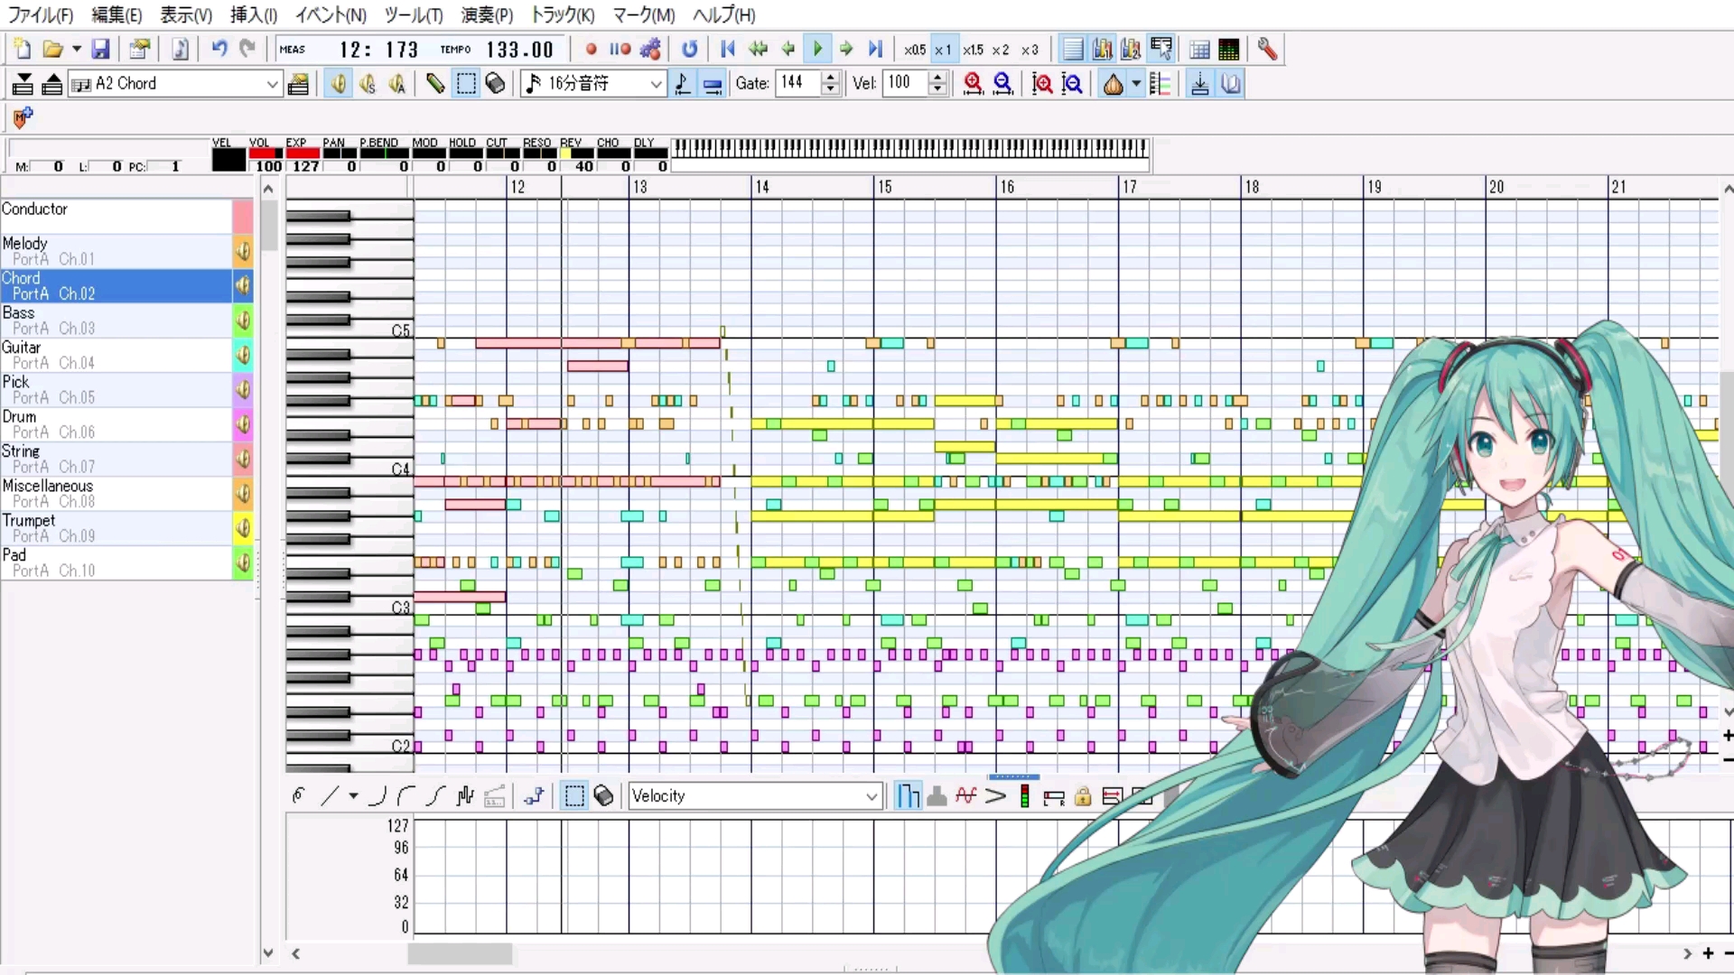The image size is (1734, 975).
Task: Jump to the start of the song
Action: click(728, 50)
